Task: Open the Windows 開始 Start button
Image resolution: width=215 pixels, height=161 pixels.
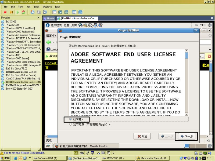Action: click(x=5, y=158)
